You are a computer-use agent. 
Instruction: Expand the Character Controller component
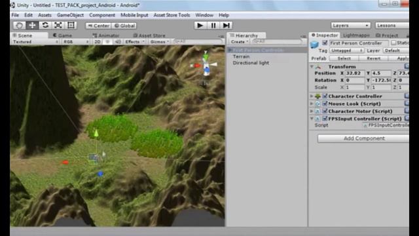coord(312,96)
